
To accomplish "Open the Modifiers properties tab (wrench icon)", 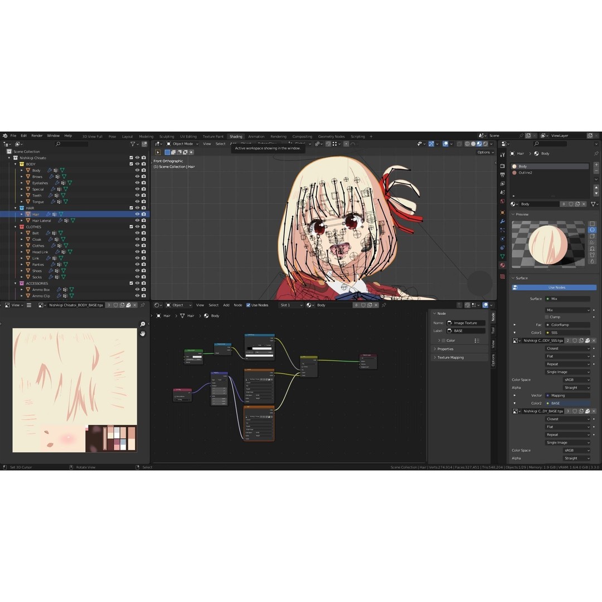I will [x=502, y=221].
